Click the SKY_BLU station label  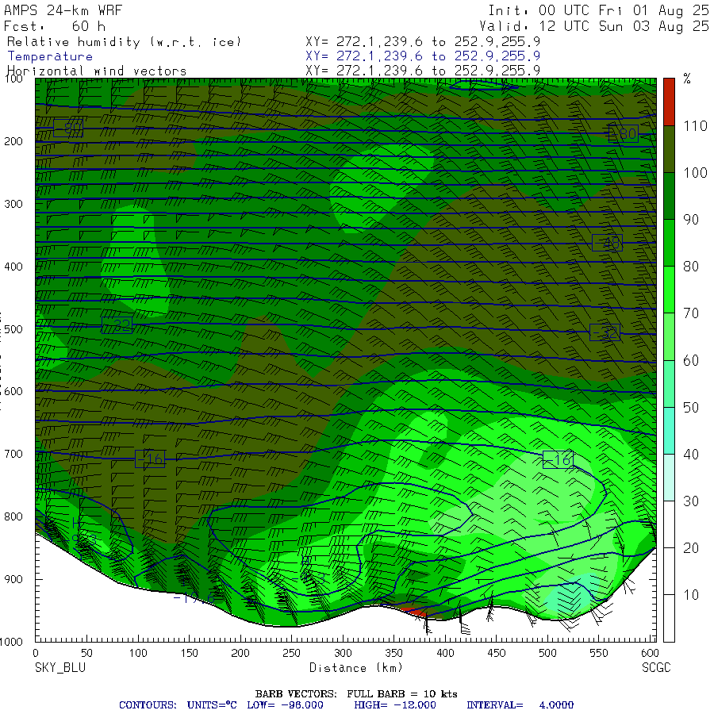tap(60, 668)
